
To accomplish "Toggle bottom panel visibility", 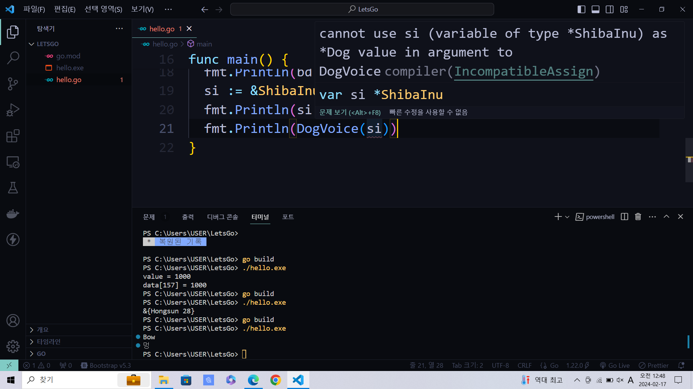I will pos(596,9).
